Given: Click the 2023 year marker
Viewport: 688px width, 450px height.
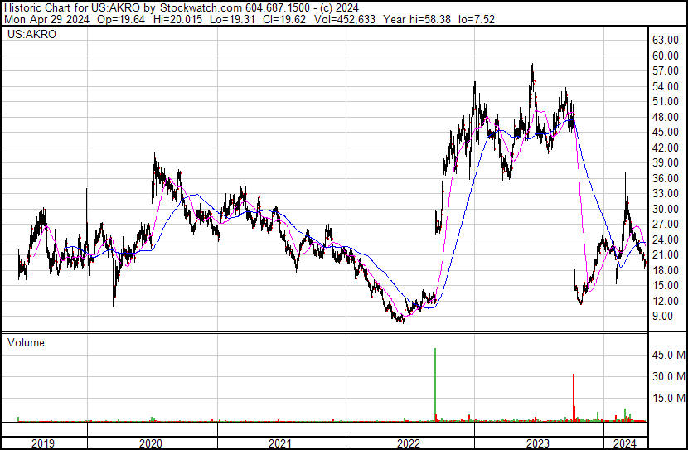Looking at the screenshot, I should pyautogui.click(x=540, y=443).
